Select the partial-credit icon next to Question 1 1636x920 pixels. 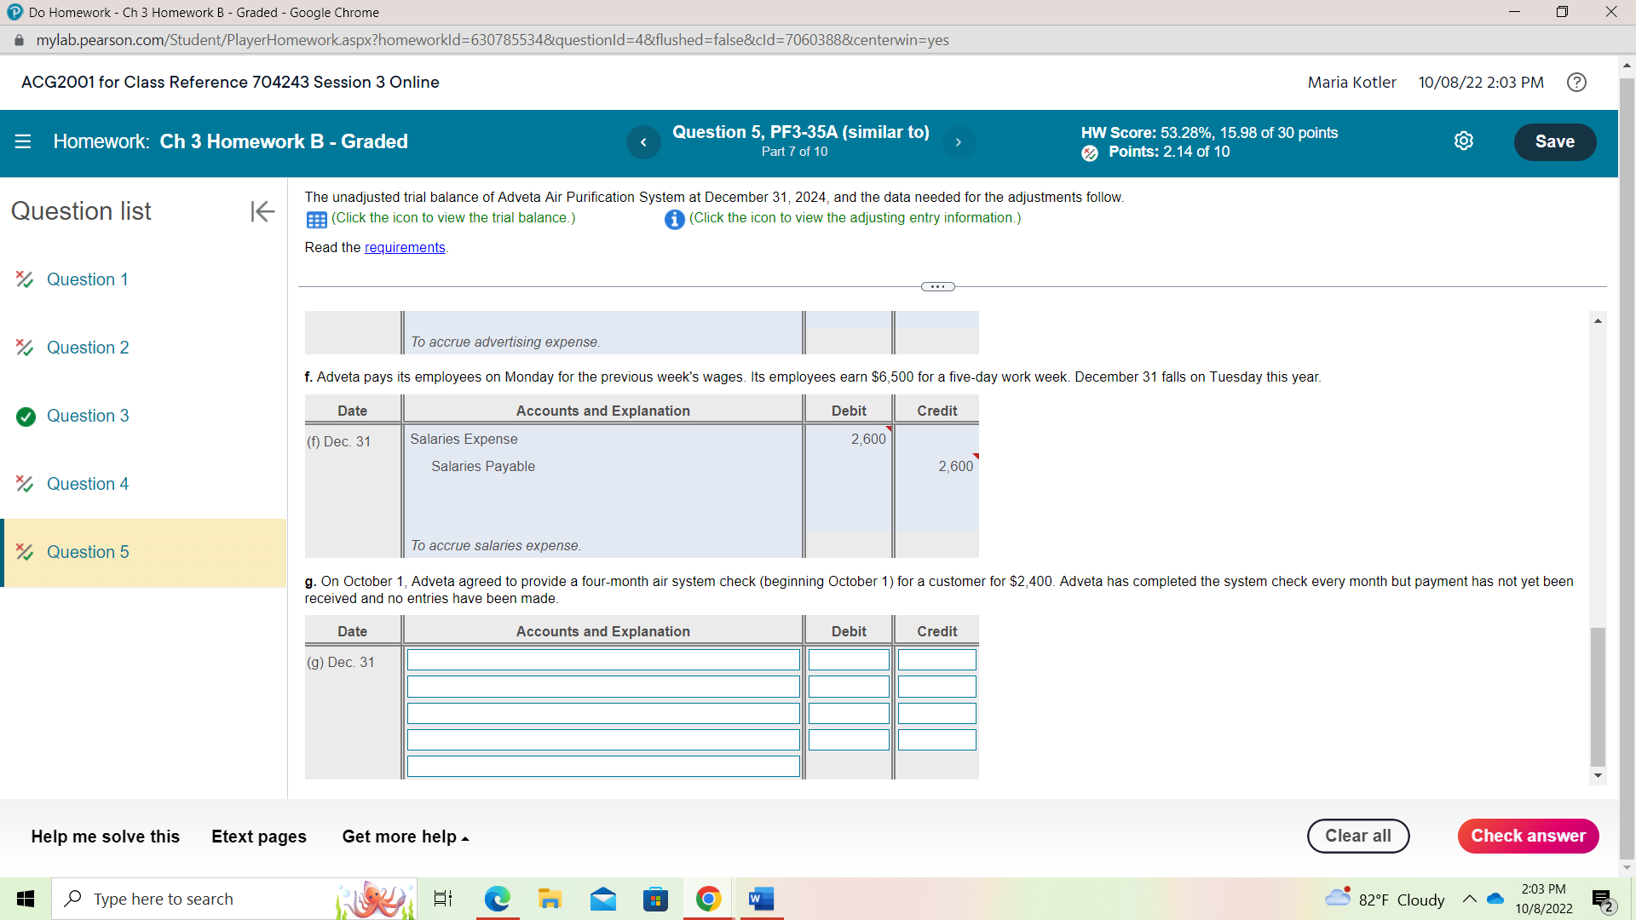point(25,279)
